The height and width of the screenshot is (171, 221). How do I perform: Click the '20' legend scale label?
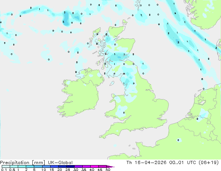[60, 170]
